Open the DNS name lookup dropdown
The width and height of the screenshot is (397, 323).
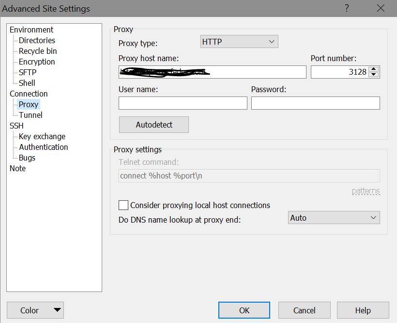[x=334, y=217]
